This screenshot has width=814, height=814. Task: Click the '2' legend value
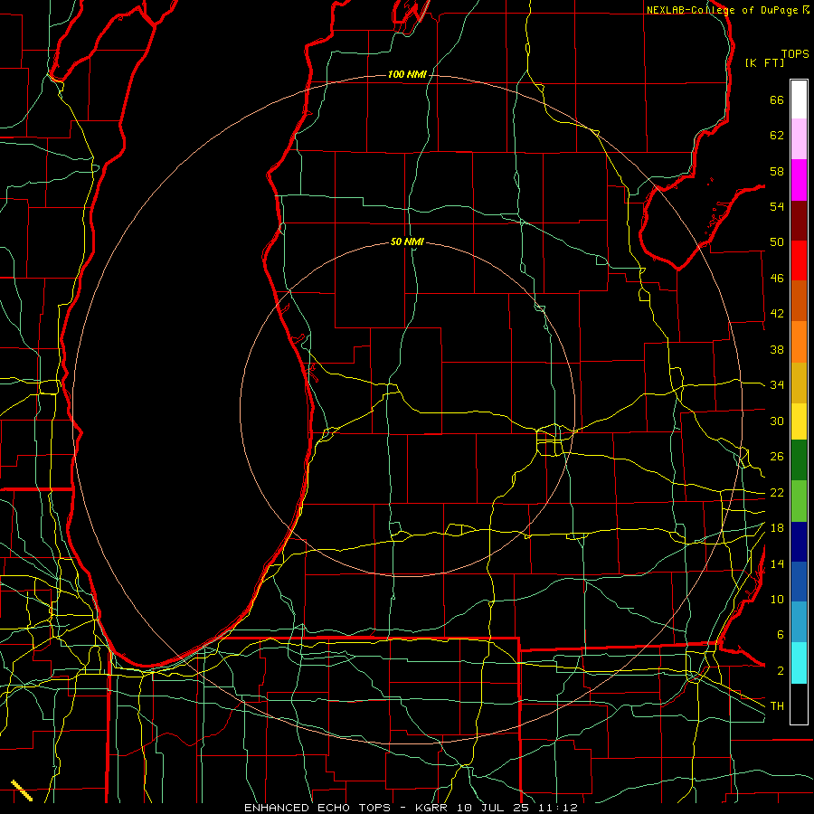781,671
